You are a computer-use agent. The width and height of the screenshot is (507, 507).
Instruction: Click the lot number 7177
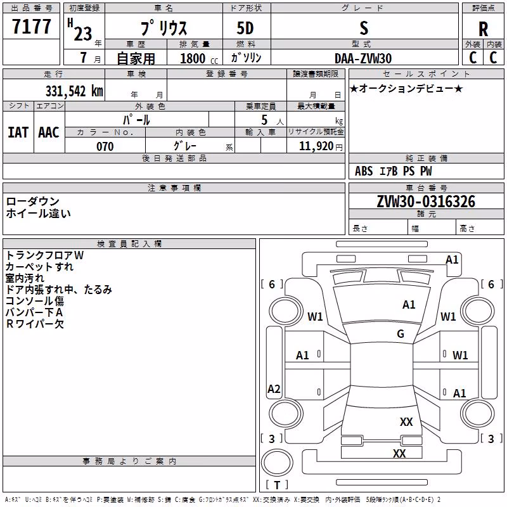click(x=31, y=27)
